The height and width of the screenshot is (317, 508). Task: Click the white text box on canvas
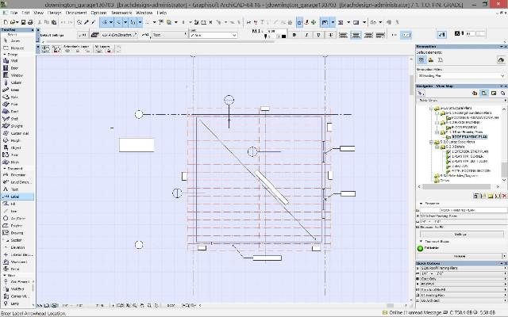pyautogui.click(x=136, y=145)
